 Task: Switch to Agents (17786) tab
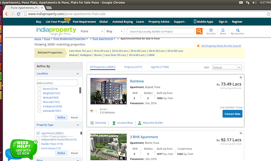pyautogui.click(x=160, y=67)
